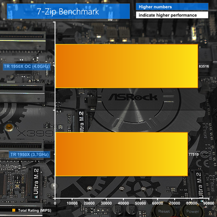The width and height of the screenshot is (217, 217).
Task: Click the 80000 axis tick label
Action: click(192, 203)
